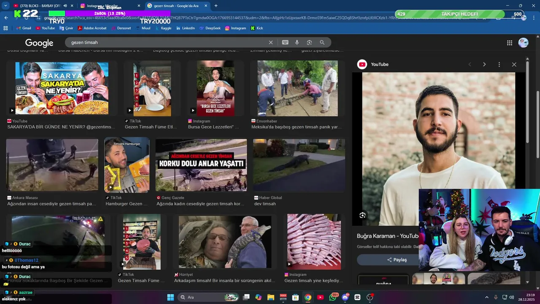Open the Timsahlı Hamburger TikTok thumbnail

127,165
